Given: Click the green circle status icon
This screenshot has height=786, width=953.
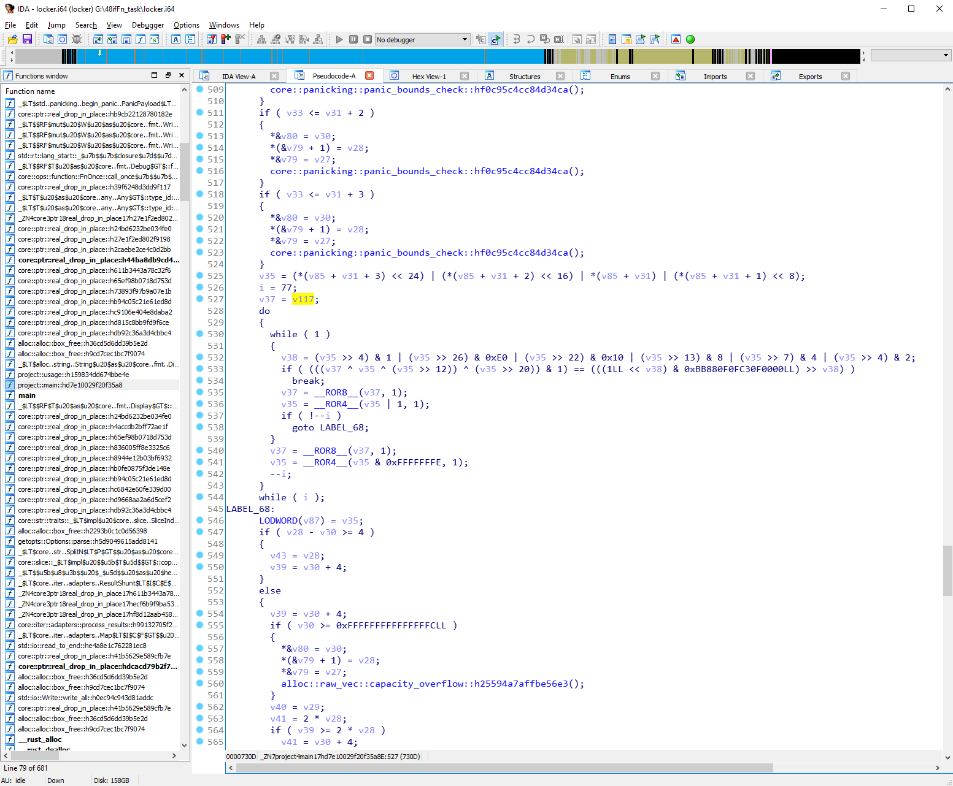Looking at the screenshot, I should click(690, 39).
